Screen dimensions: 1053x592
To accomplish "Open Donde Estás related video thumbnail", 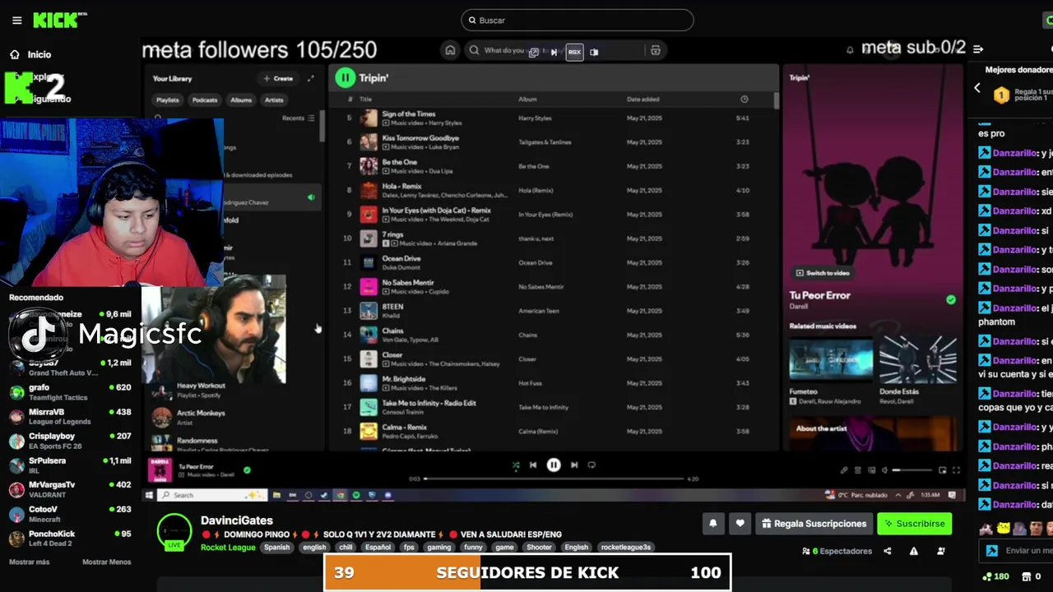I will 918,358.
